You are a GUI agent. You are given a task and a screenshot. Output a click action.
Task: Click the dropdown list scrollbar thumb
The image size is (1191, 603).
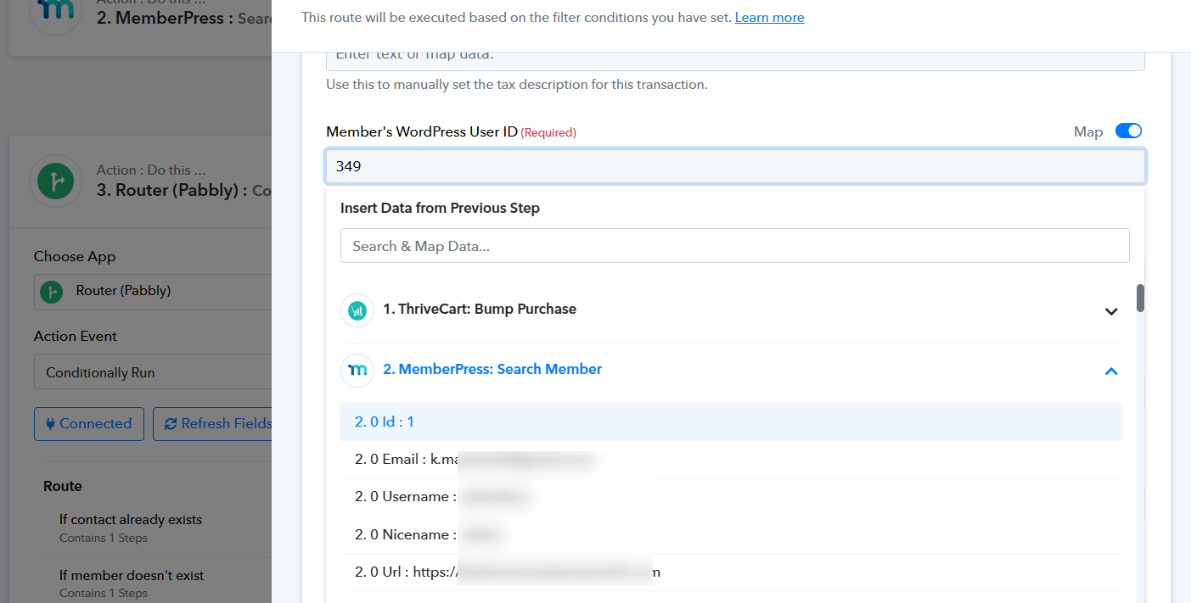pyautogui.click(x=1140, y=298)
